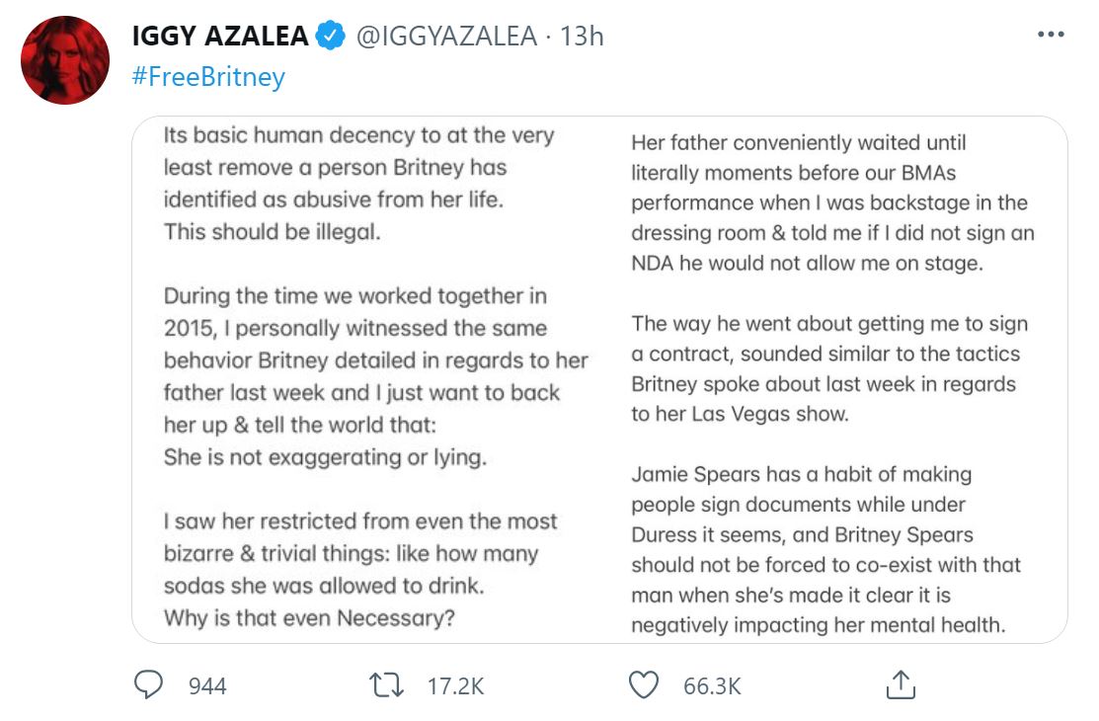Click the IGGY AZALEA display name
The image size is (1099, 721).
click(x=220, y=36)
